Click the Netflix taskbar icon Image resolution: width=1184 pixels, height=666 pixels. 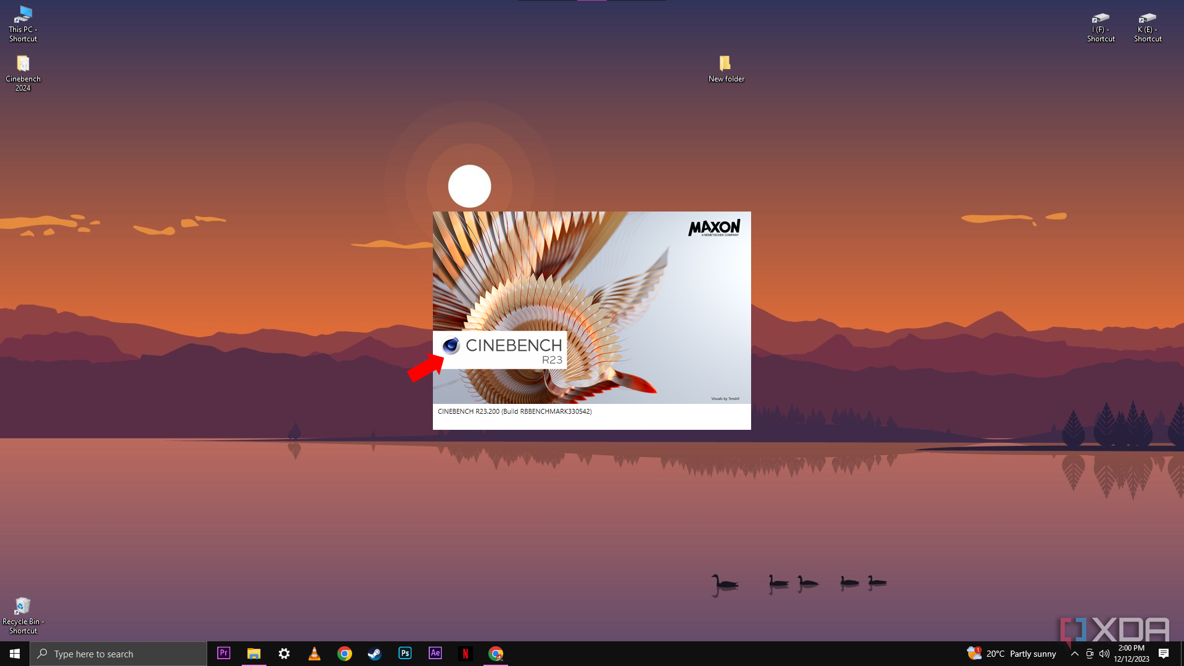[x=465, y=653]
